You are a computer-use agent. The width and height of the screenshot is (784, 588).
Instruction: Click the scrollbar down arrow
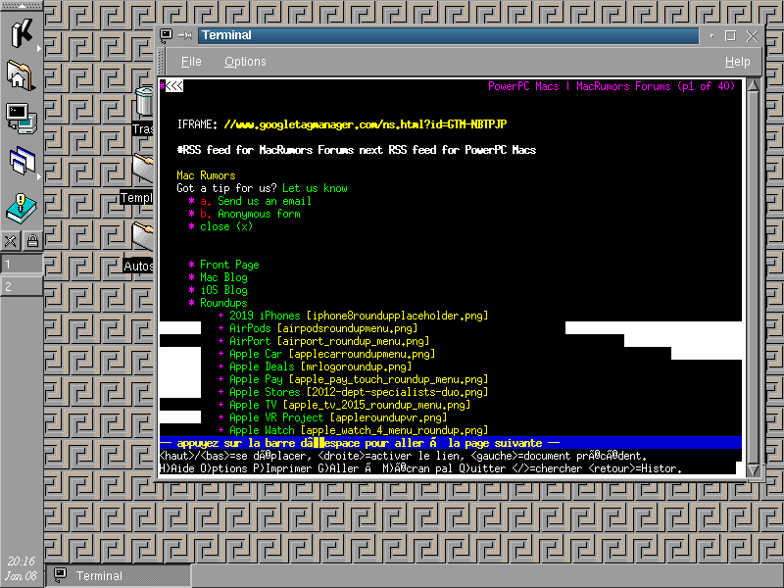753,470
